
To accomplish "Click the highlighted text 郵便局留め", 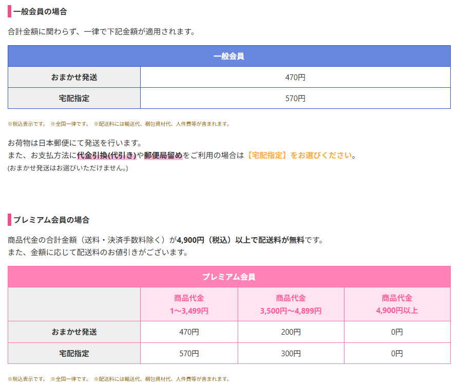I will [163, 156].
